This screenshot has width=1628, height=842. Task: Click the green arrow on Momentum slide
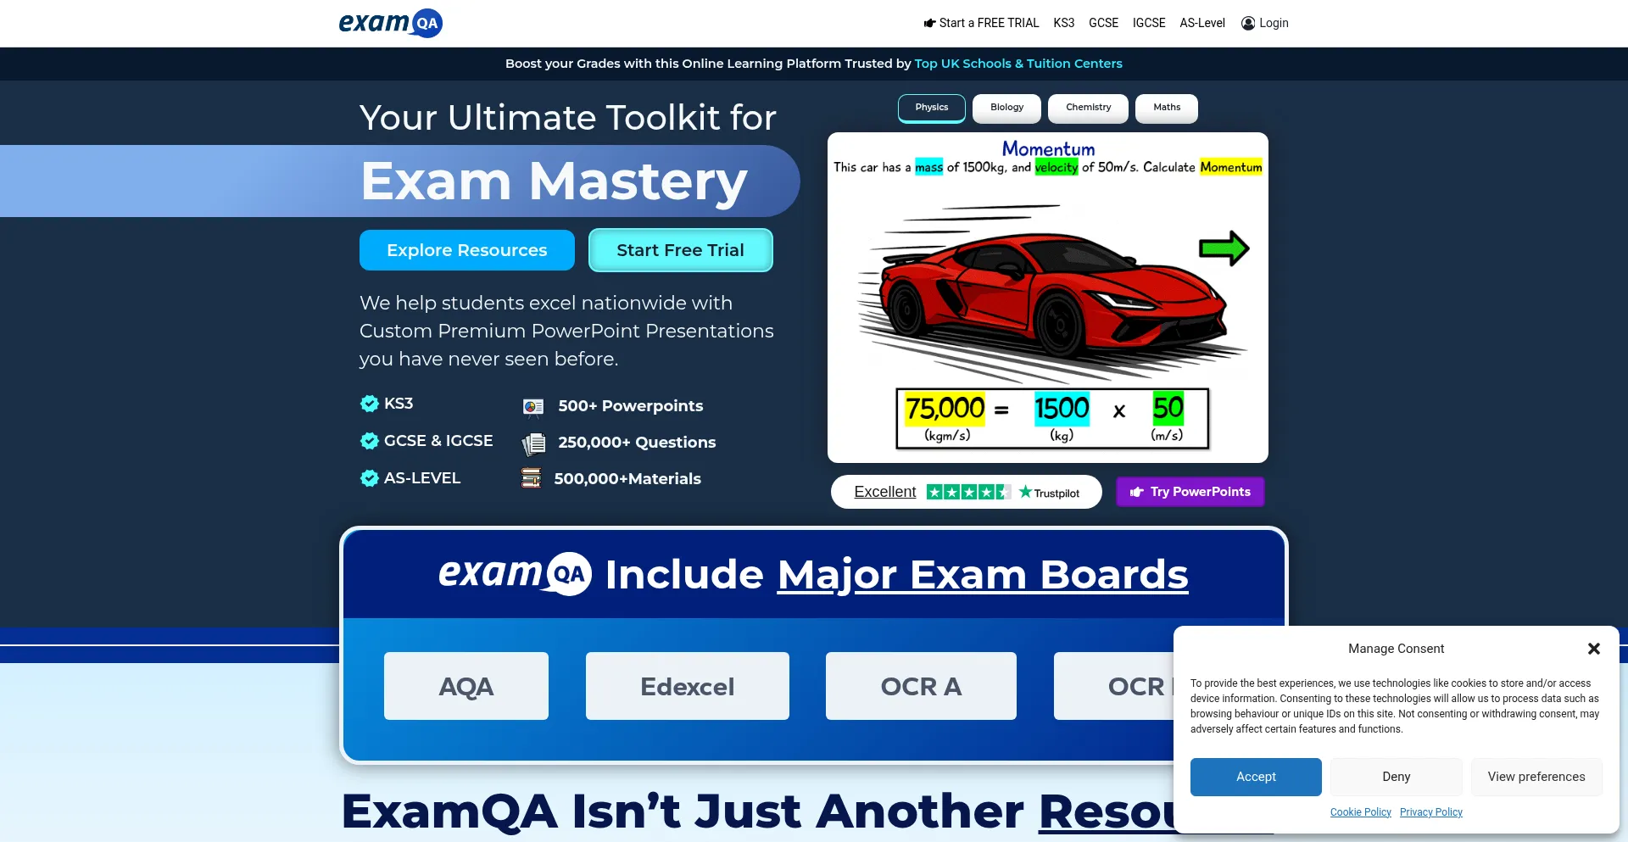pyautogui.click(x=1223, y=248)
